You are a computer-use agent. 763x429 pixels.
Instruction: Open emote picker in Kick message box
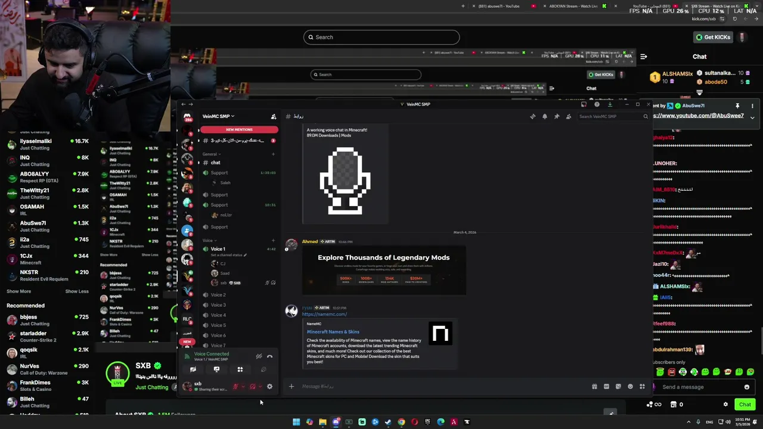pos(746,387)
